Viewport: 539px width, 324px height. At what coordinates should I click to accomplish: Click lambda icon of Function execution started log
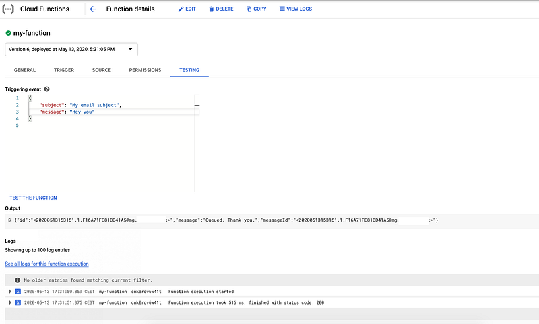(x=18, y=292)
